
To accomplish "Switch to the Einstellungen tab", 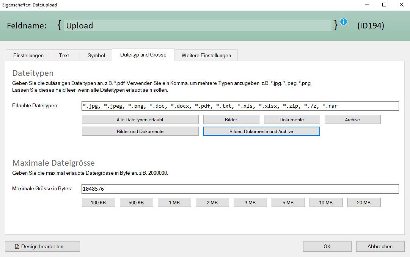I will pyautogui.click(x=28, y=55).
